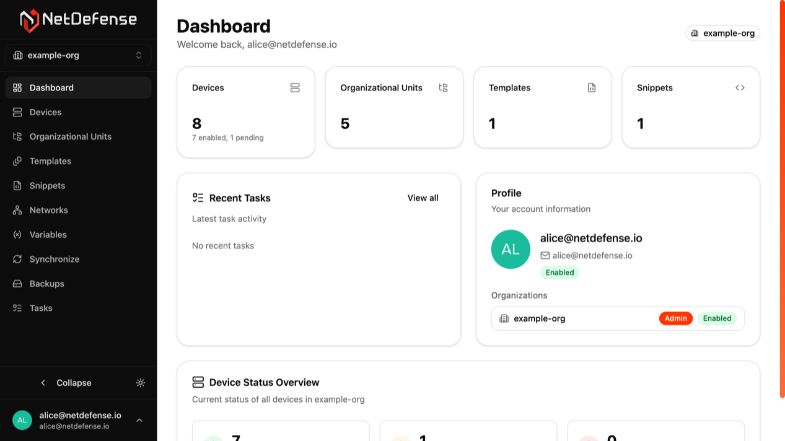Open Backups from the sidebar icon
785x441 pixels.
[17, 283]
